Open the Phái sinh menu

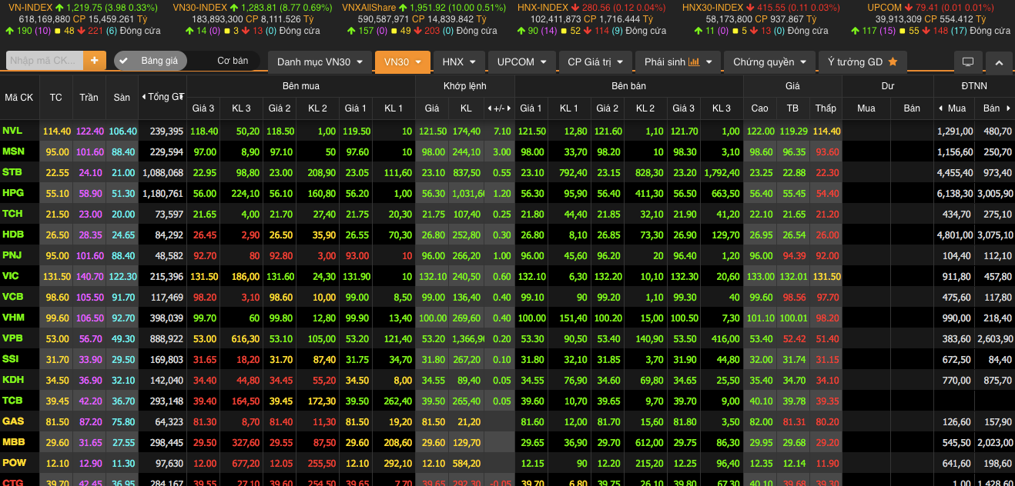678,62
